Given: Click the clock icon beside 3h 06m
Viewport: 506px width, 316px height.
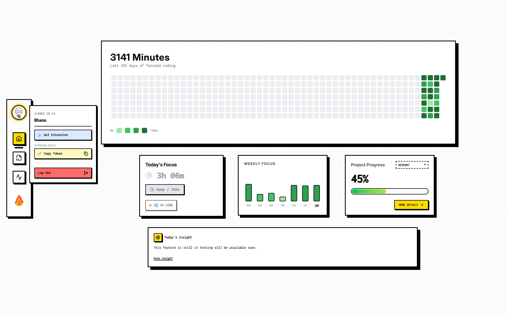Looking at the screenshot, I should point(148,175).
